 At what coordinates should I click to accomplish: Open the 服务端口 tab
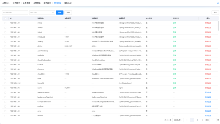pos(47,3)
